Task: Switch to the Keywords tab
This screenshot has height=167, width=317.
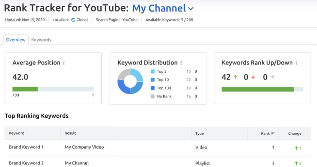Action: click(41, 40)
